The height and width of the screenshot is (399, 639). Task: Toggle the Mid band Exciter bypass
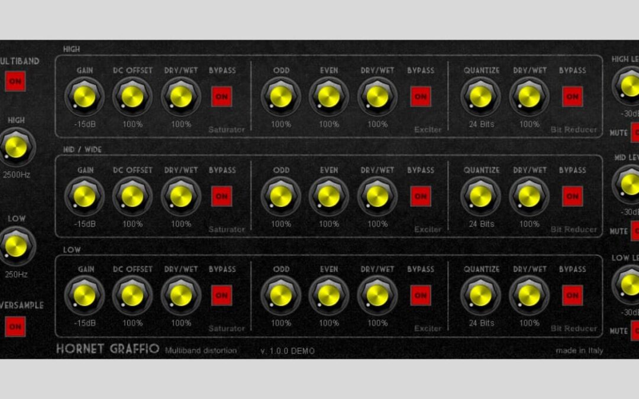coord(421,196)
